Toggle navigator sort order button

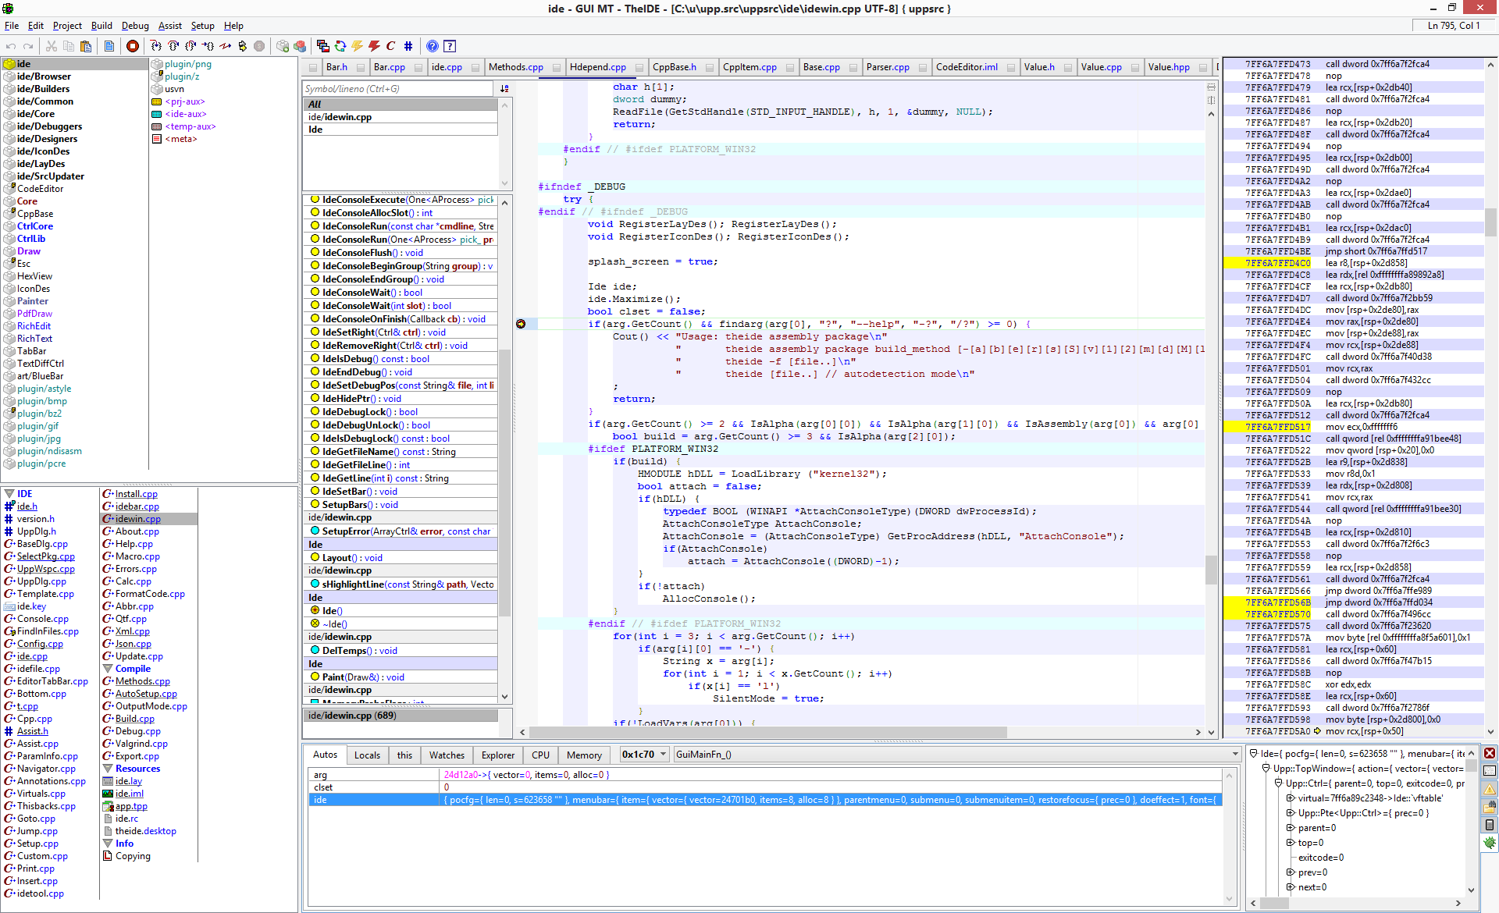pos(504,89)
